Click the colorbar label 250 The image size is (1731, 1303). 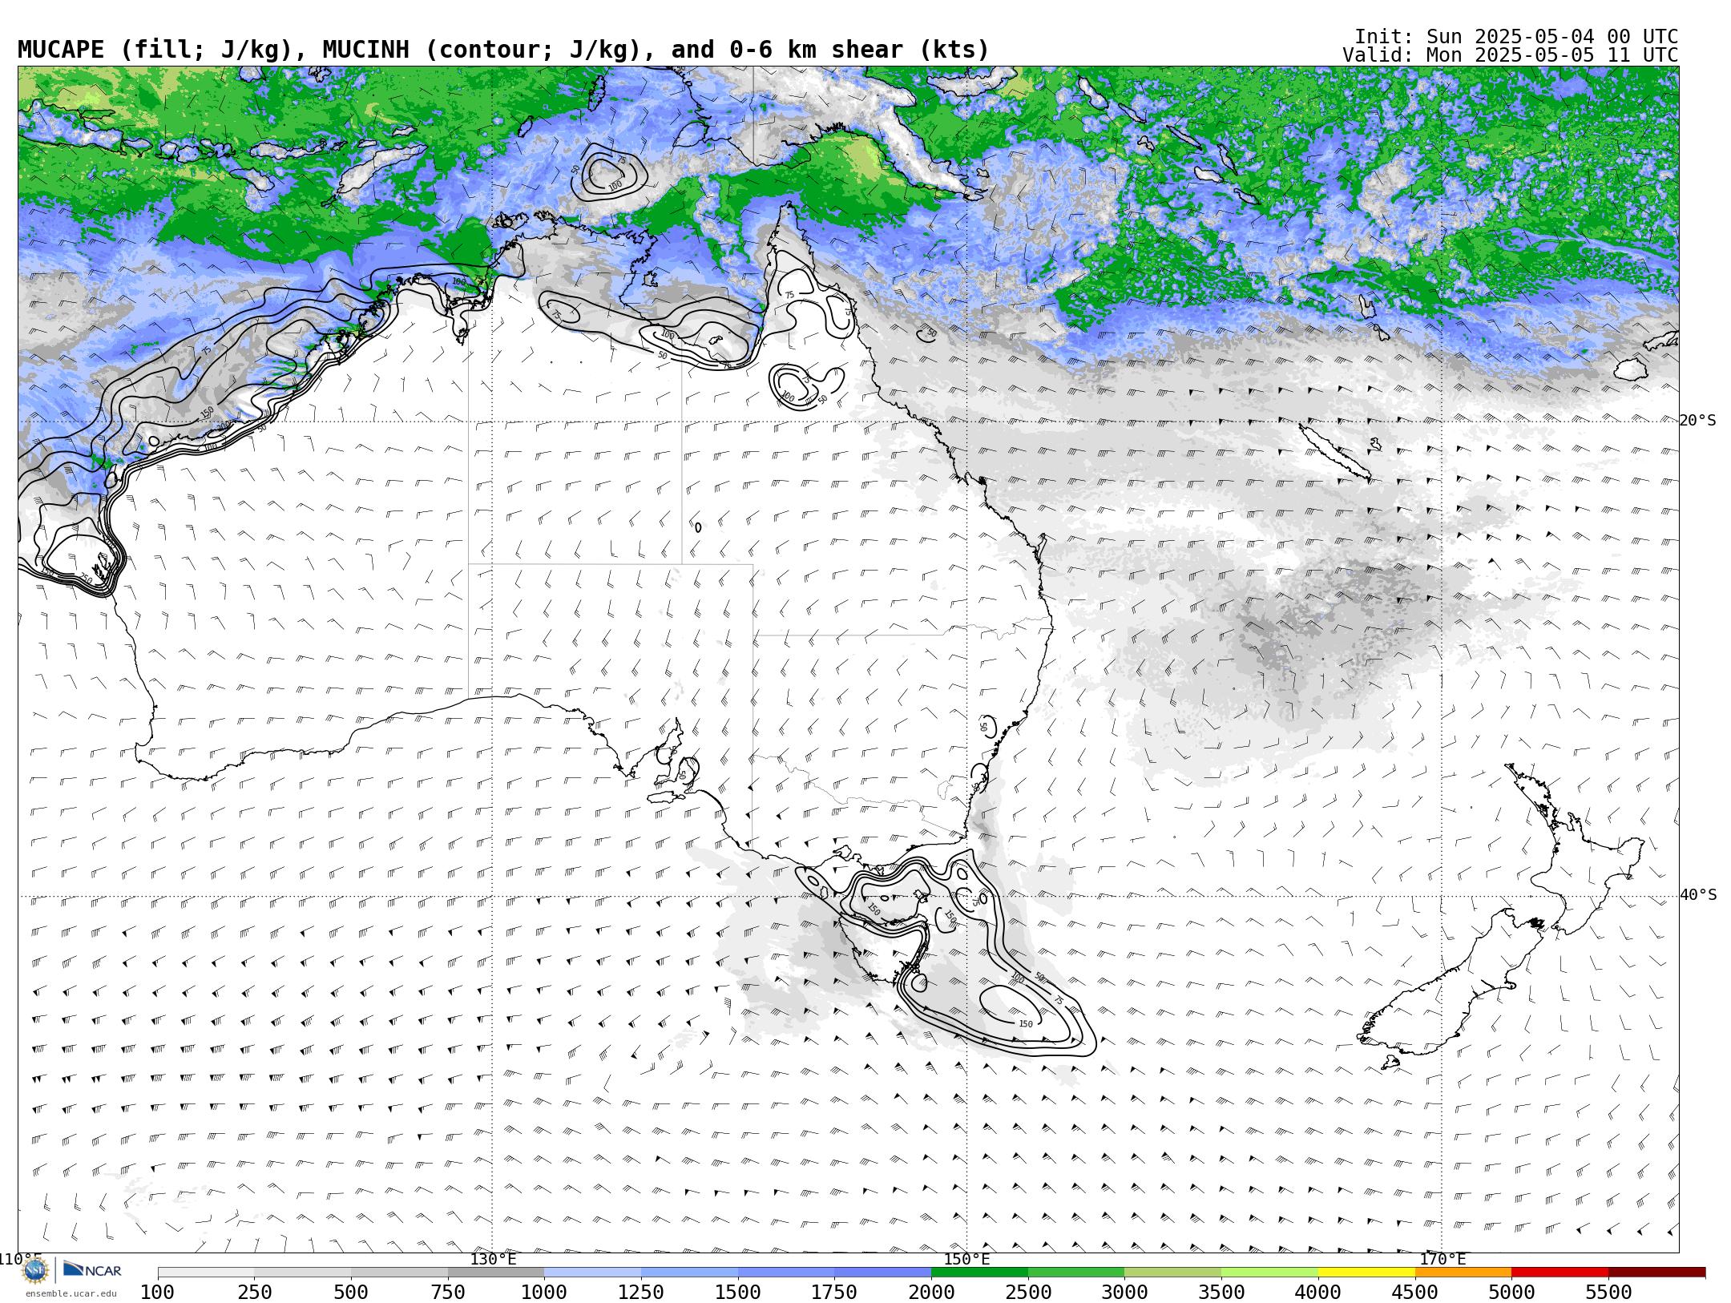(254, 1293)
